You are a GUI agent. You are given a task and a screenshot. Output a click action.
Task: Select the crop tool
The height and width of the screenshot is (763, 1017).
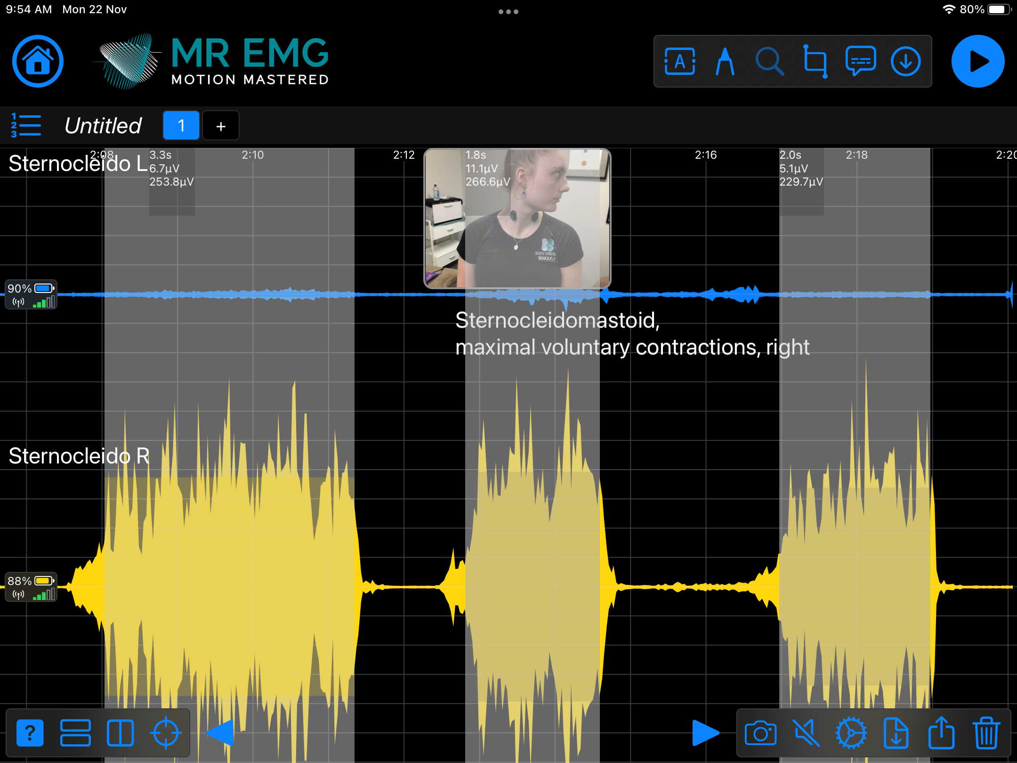815,61
